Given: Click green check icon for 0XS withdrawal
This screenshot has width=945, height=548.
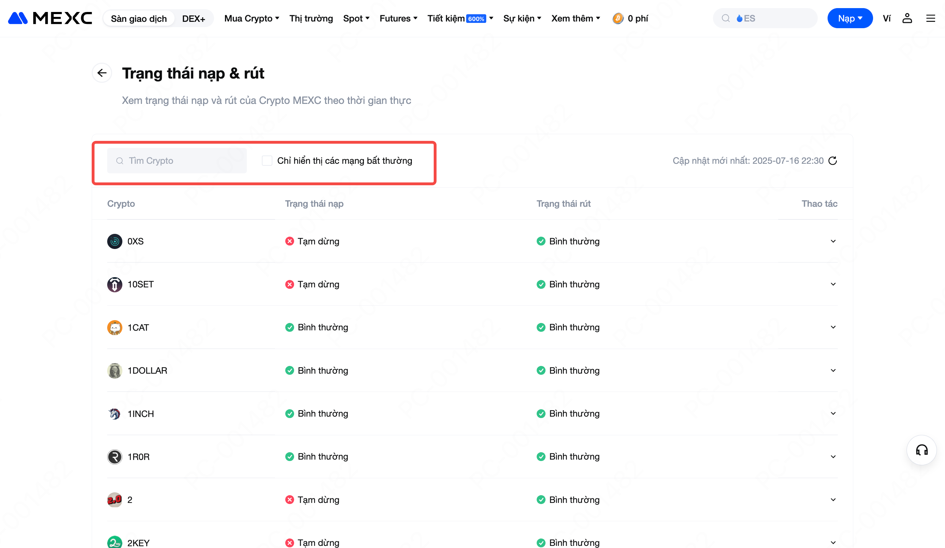Looking at the screenshot, I should 541,241.
